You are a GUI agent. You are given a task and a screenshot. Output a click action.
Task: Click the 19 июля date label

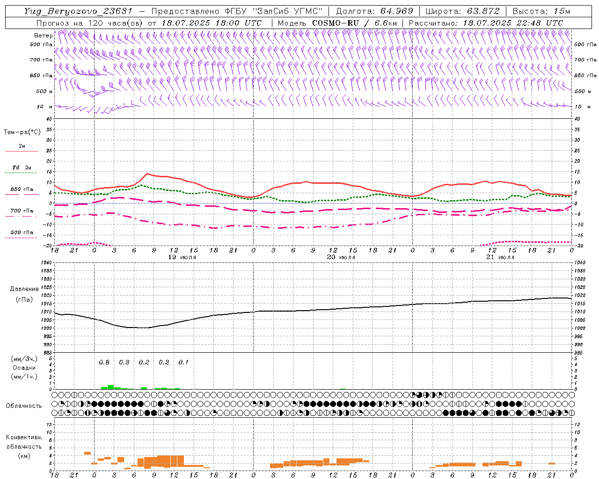pos(182,257)
